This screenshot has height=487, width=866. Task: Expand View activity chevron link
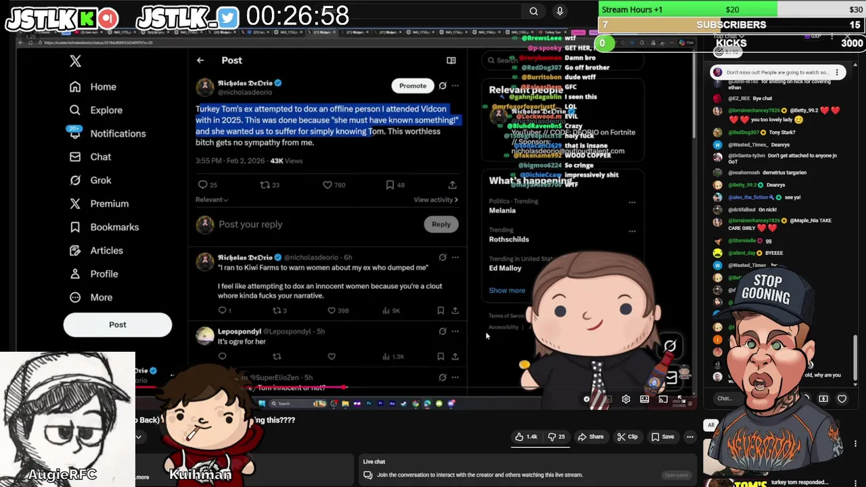(436, 200)
